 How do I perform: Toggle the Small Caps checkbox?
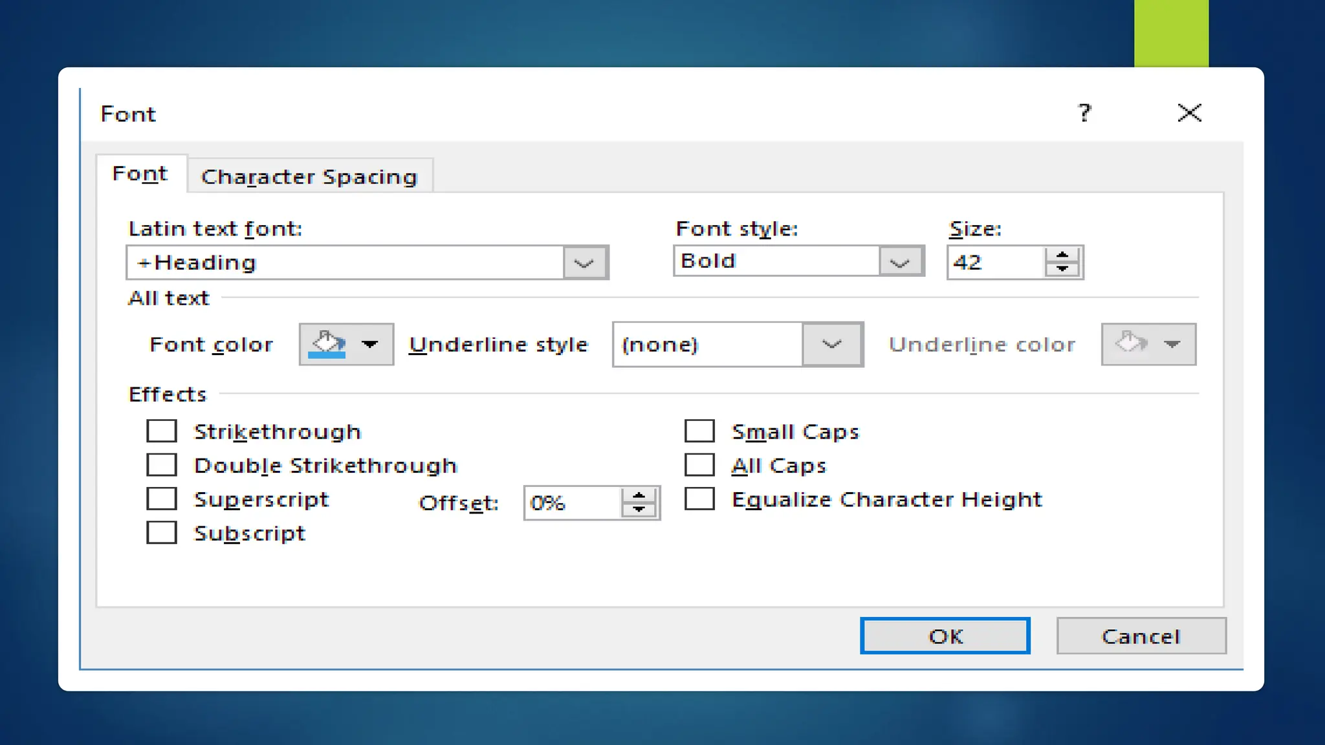click(699, 431)
